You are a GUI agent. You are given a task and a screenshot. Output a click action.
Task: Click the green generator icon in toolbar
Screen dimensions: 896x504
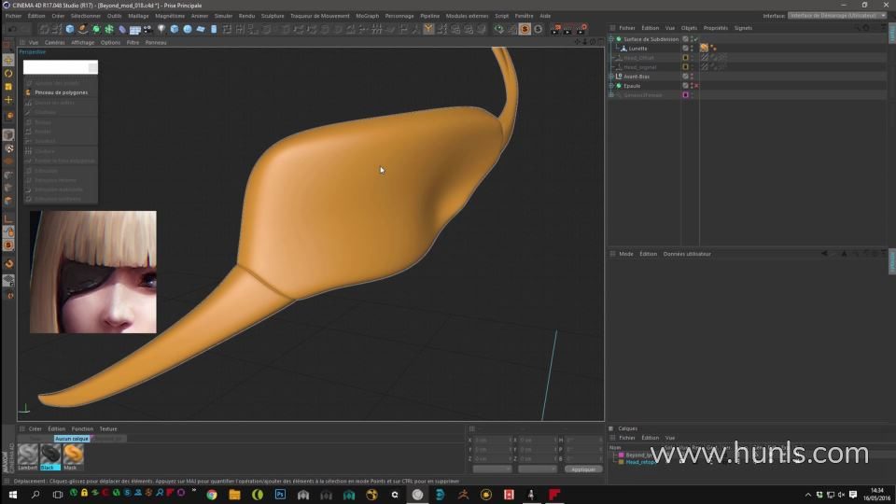96,29
